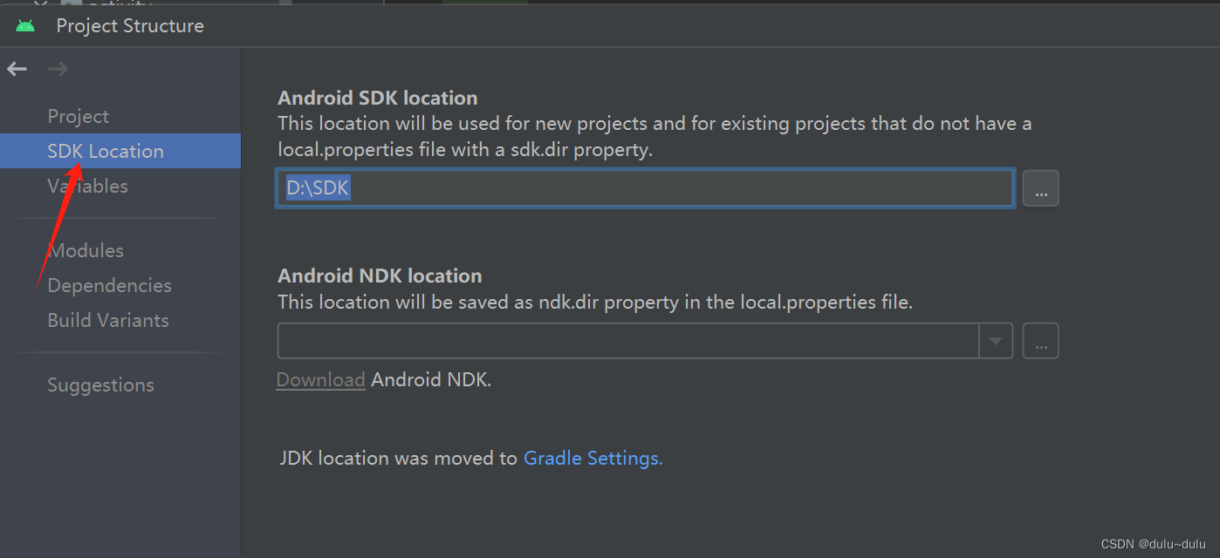Open the Project section
1220x558 pixels.
point(78,116)
